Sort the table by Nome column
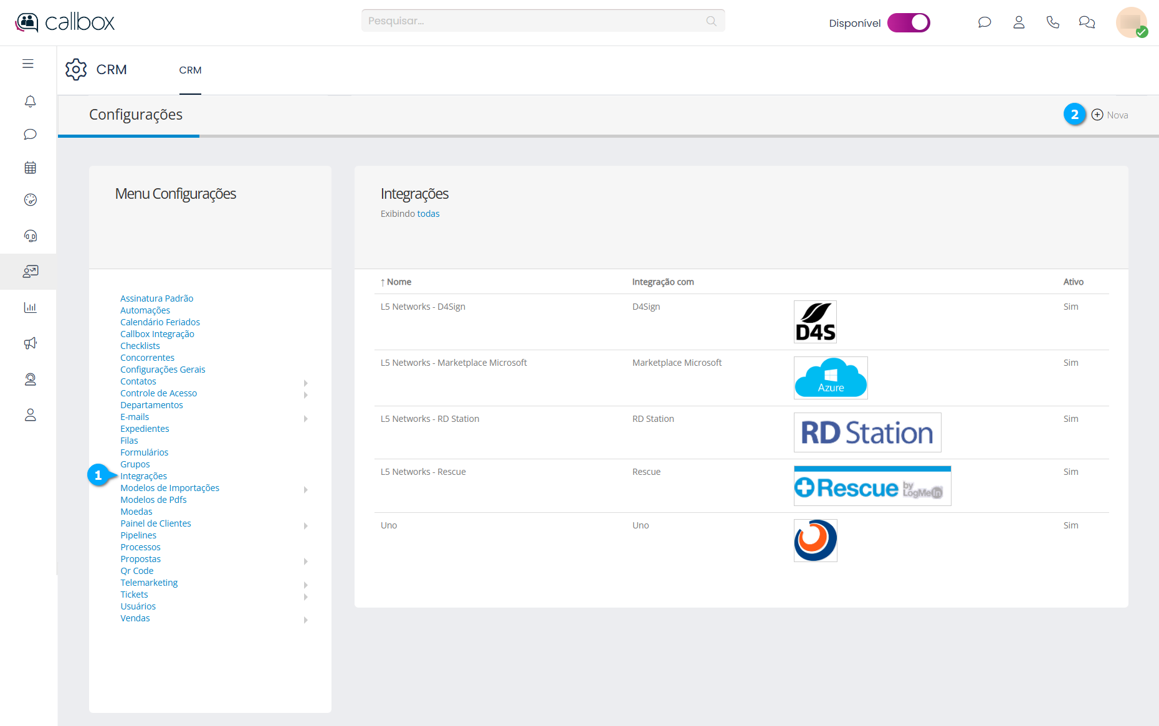1159x726 pixels. [x=399, y=282]
